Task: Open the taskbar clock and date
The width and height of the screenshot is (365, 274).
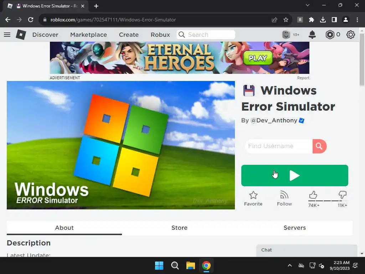Action: (x=340, y=265)
